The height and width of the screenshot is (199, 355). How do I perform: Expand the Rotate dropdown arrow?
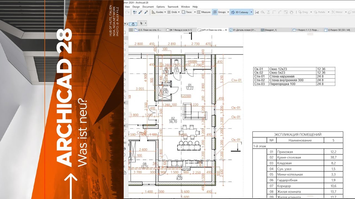[328, 12]
